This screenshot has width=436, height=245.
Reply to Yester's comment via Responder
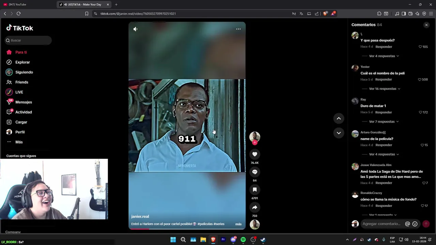384,79
